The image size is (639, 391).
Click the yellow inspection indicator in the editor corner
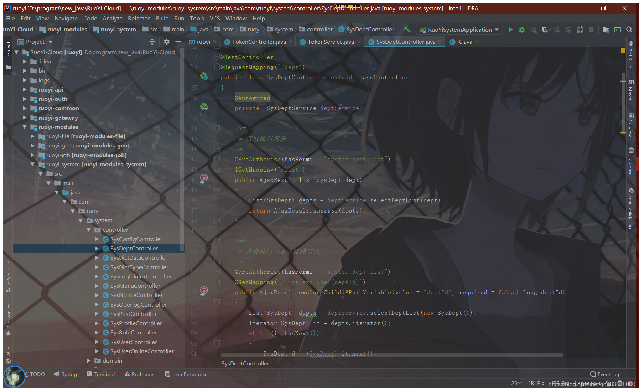click(623, 50)
